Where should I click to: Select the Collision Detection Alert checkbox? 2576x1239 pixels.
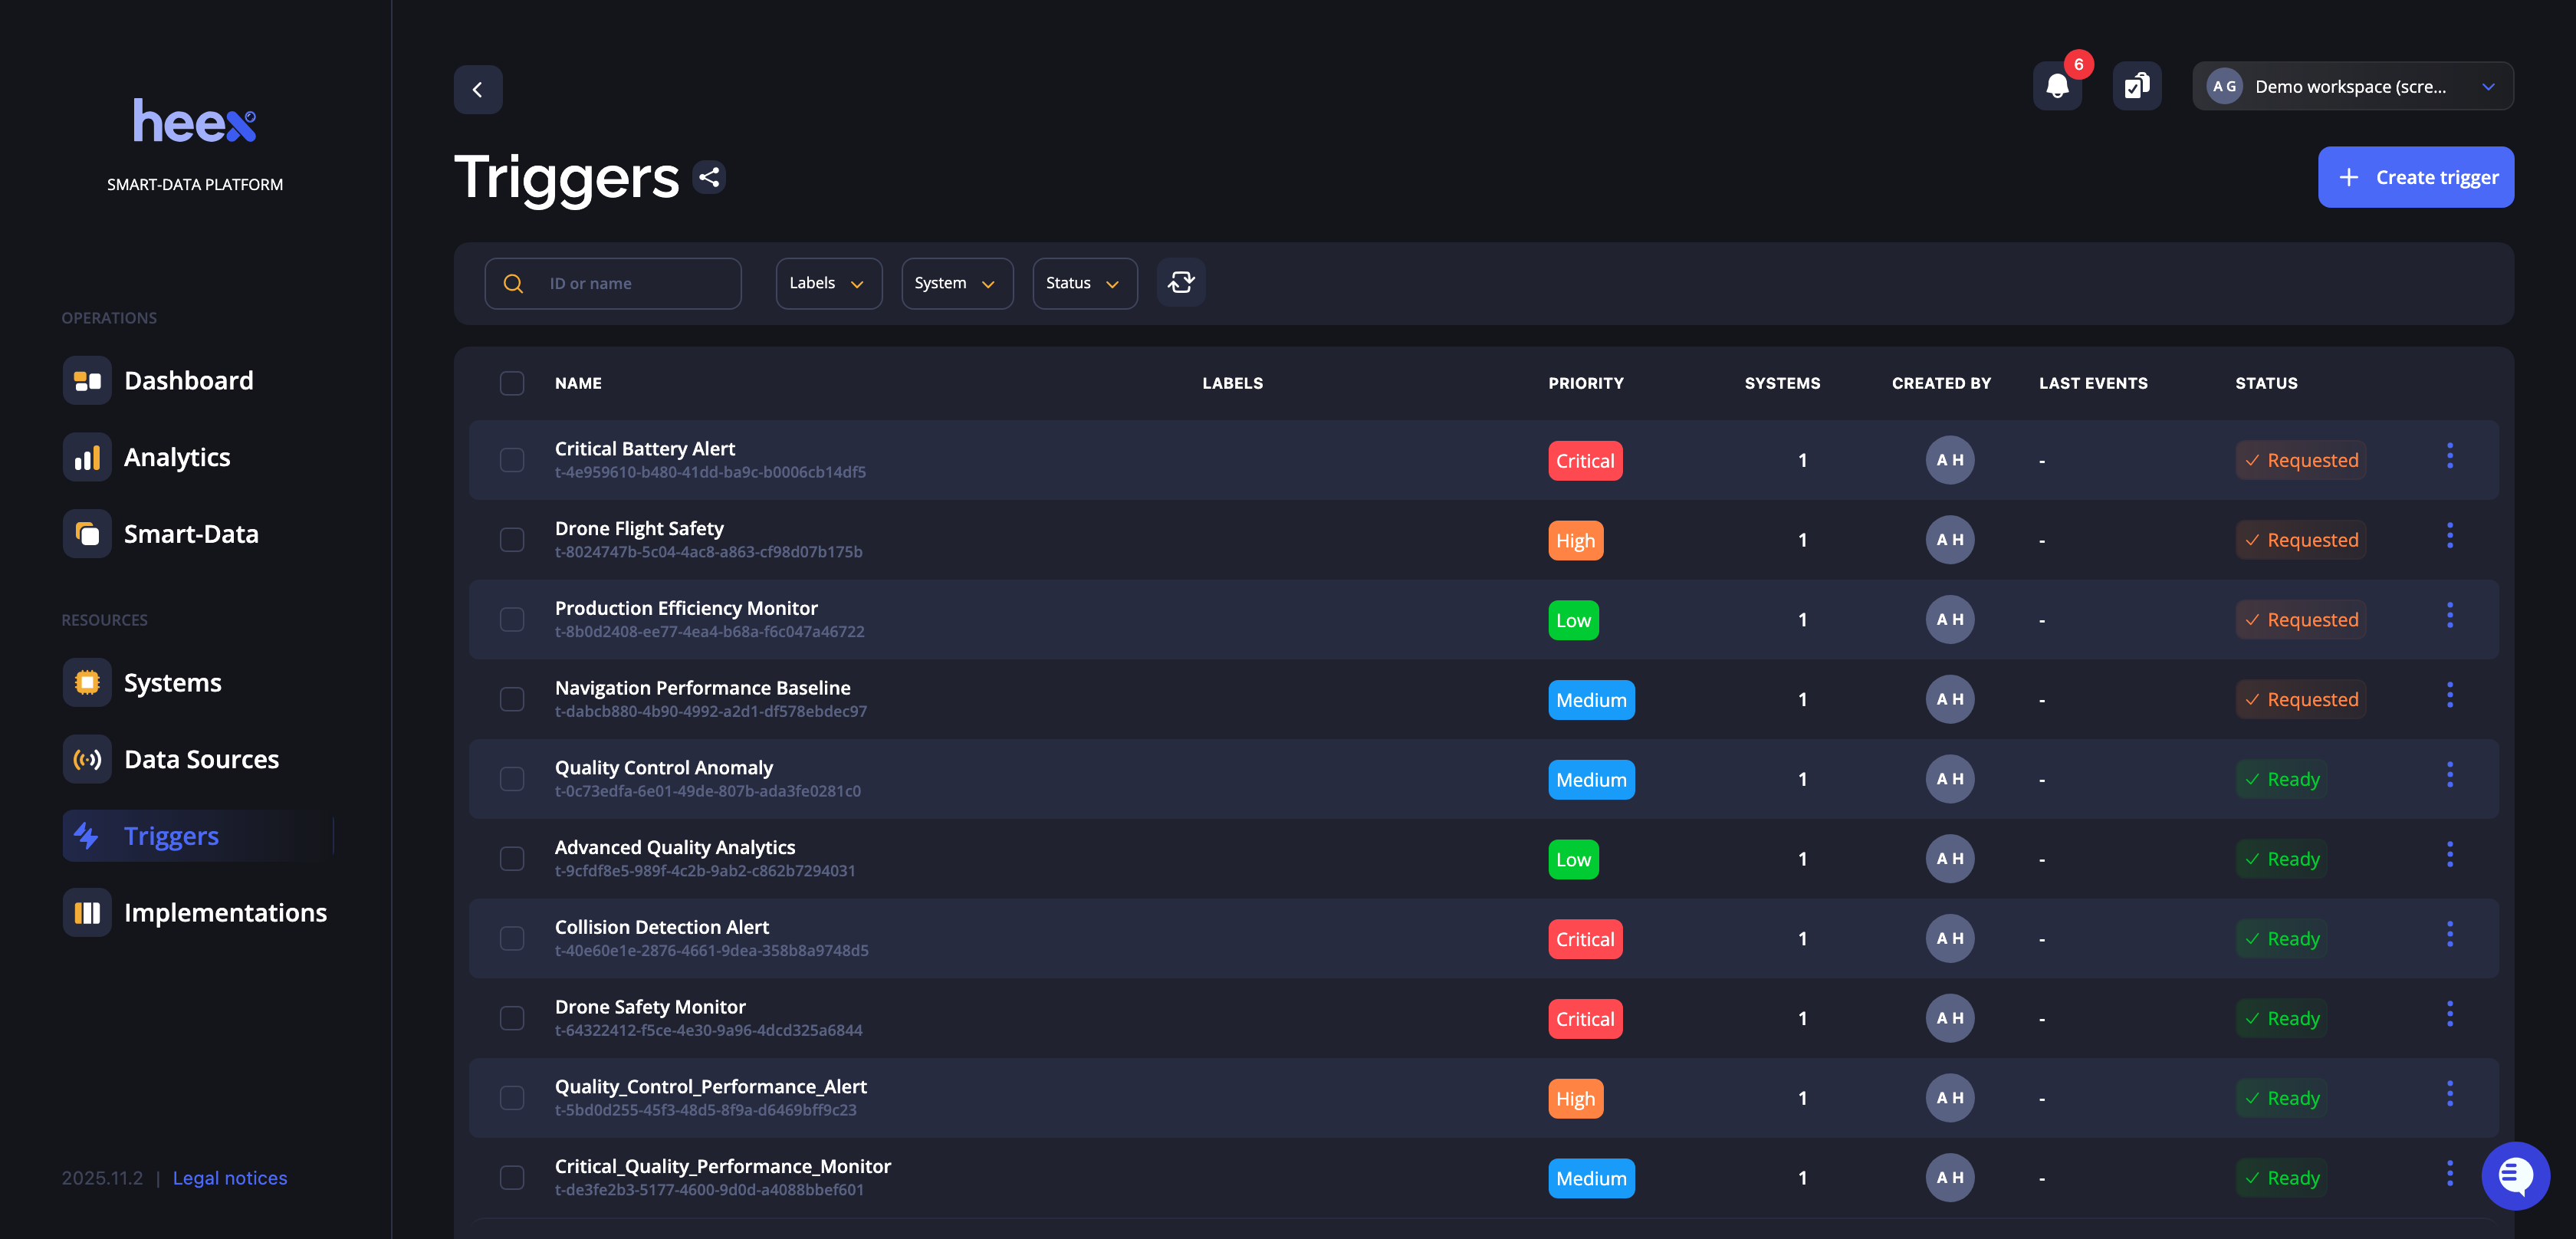point(512,938)
